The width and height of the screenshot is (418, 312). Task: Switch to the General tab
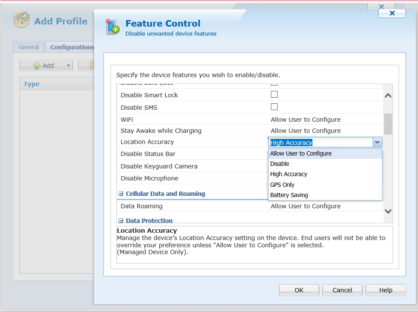(29, 47)
